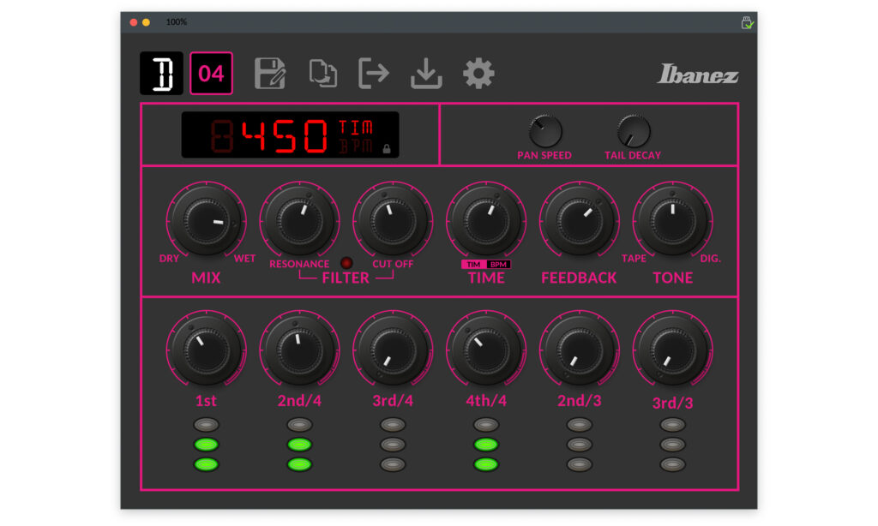Click the MIX dry/wet knob
Viewport: 878px width, 526px height.
[207, 221]
